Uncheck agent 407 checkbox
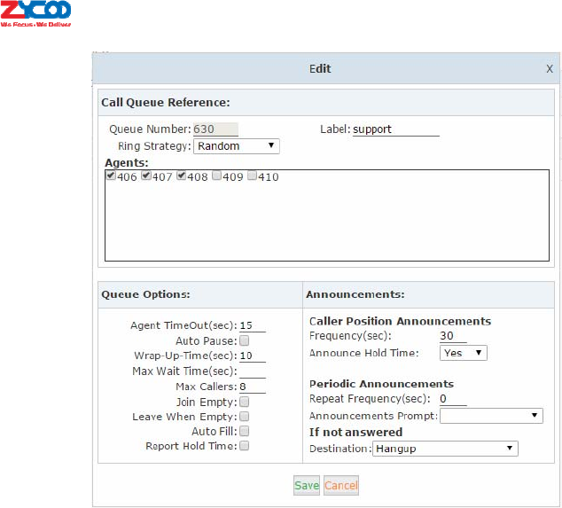Screen dimensions: 562x508 point(146,176)
